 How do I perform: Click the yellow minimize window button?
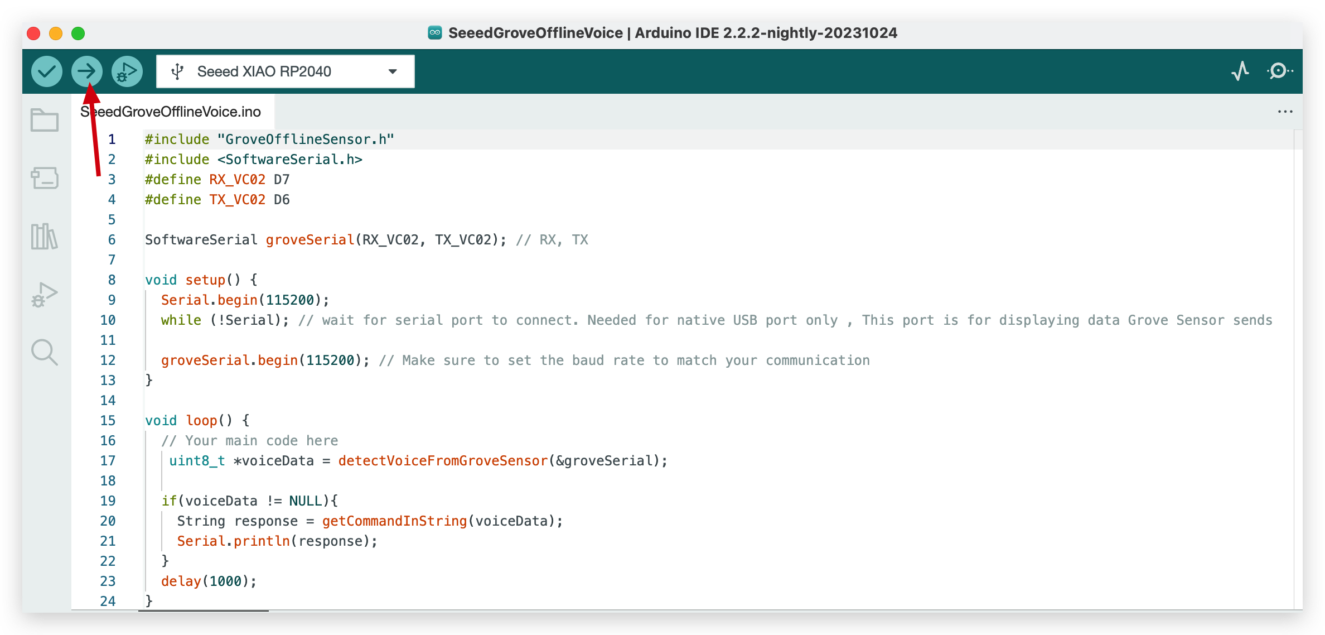56,33
